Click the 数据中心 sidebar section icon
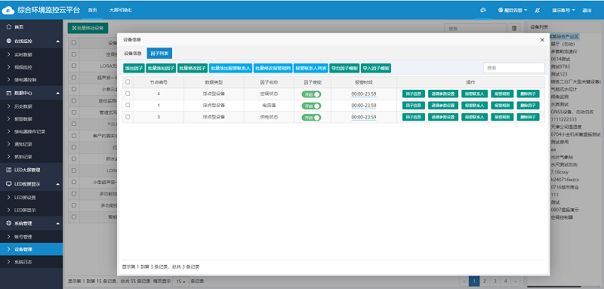Viewport: 604px width, 289px height. [9, 93]
